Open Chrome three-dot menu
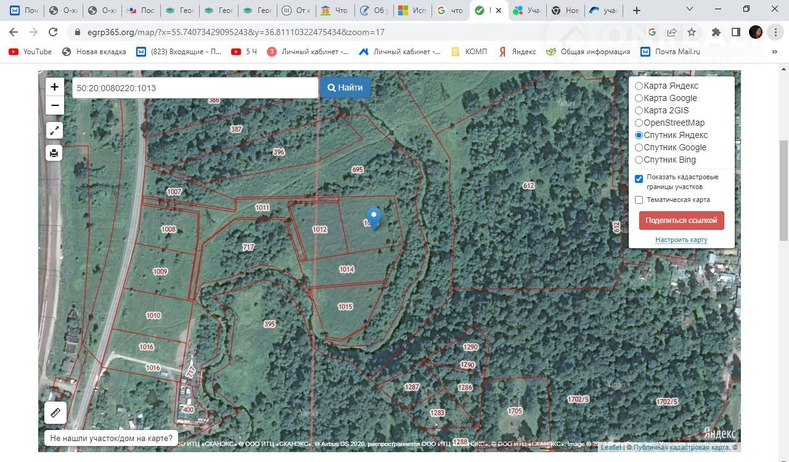 point(775,32)
